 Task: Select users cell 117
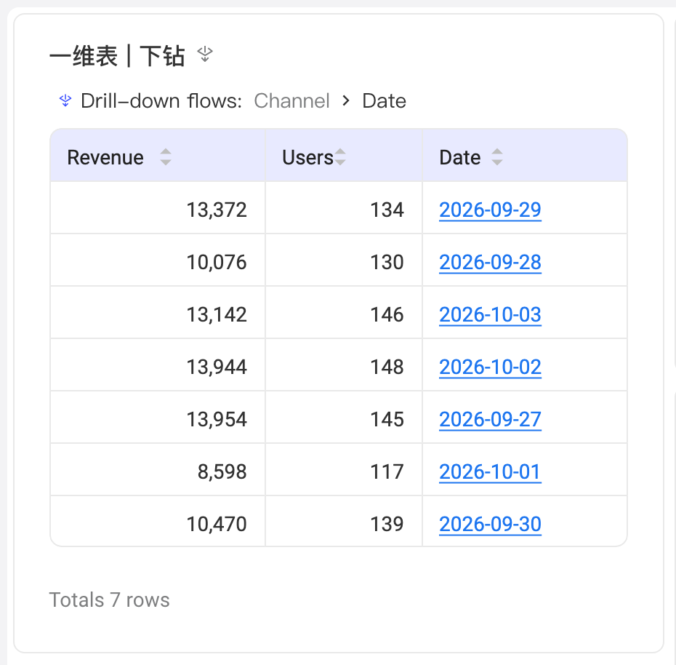pos(344,469)
